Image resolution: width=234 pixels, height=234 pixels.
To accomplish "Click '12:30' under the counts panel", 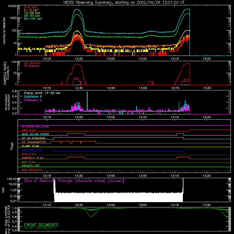I will click(x=79, y=59).
